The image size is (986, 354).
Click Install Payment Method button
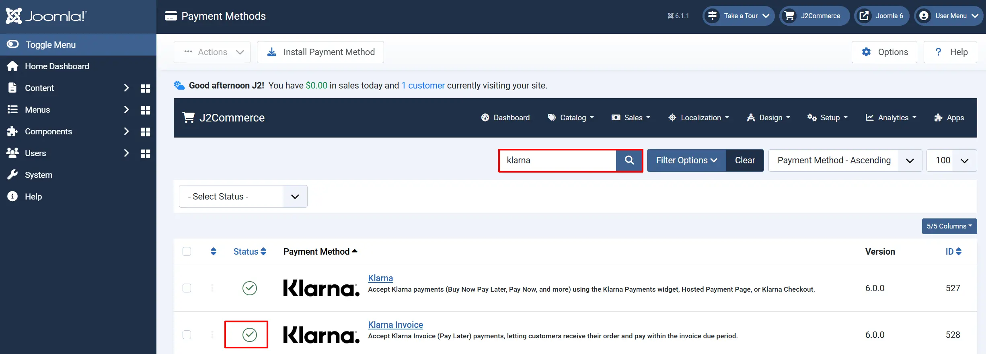click(x=320, y=52)
